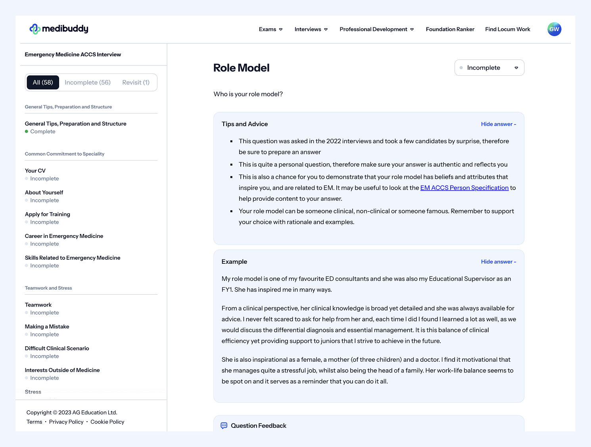
Task: Switch to the Incomplete (56) filter
Action: tap(88, 82)
